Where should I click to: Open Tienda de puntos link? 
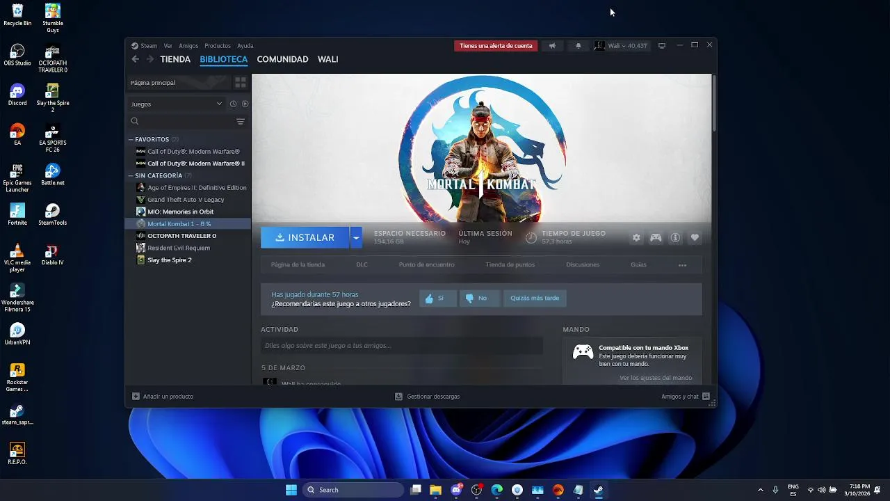pos(510,264)
